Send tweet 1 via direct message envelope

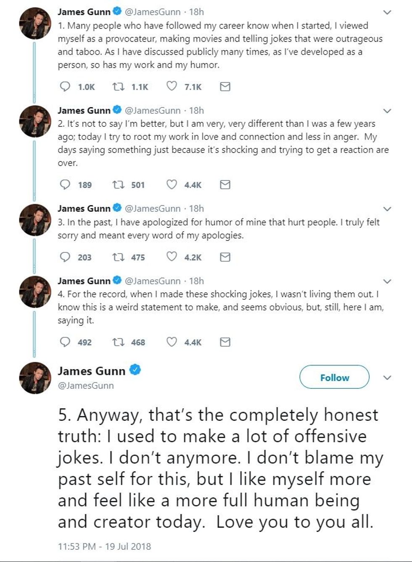[225, 87]
